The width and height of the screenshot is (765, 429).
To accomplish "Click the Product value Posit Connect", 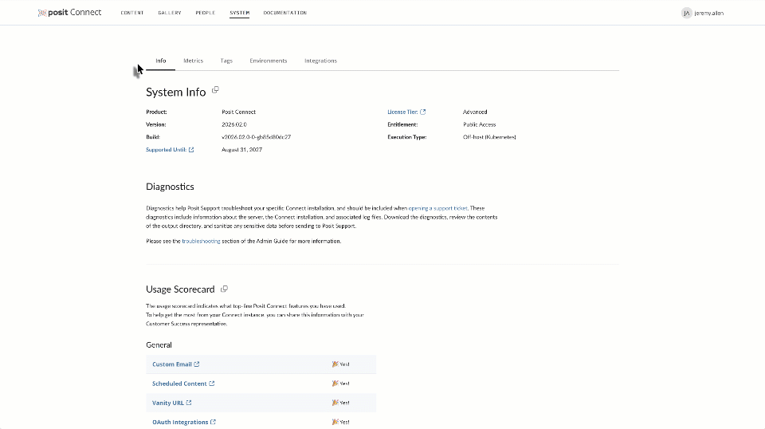I will pyautogui.click(x=238, y=112).
